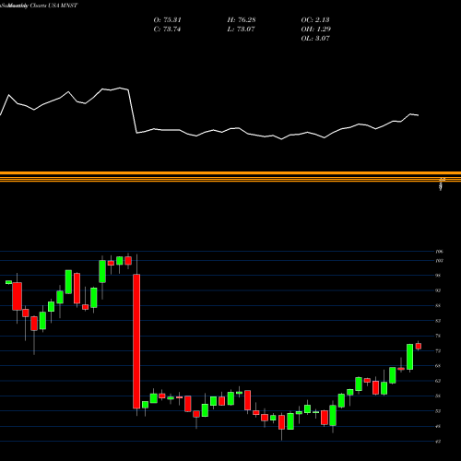Click the 68 price axis label
461x461 pixels.
(438, 366)
